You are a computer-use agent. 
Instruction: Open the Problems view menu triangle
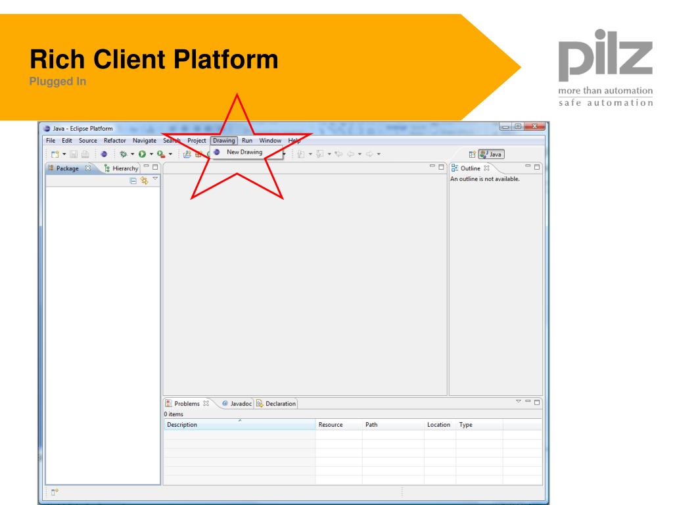[519, 401]
